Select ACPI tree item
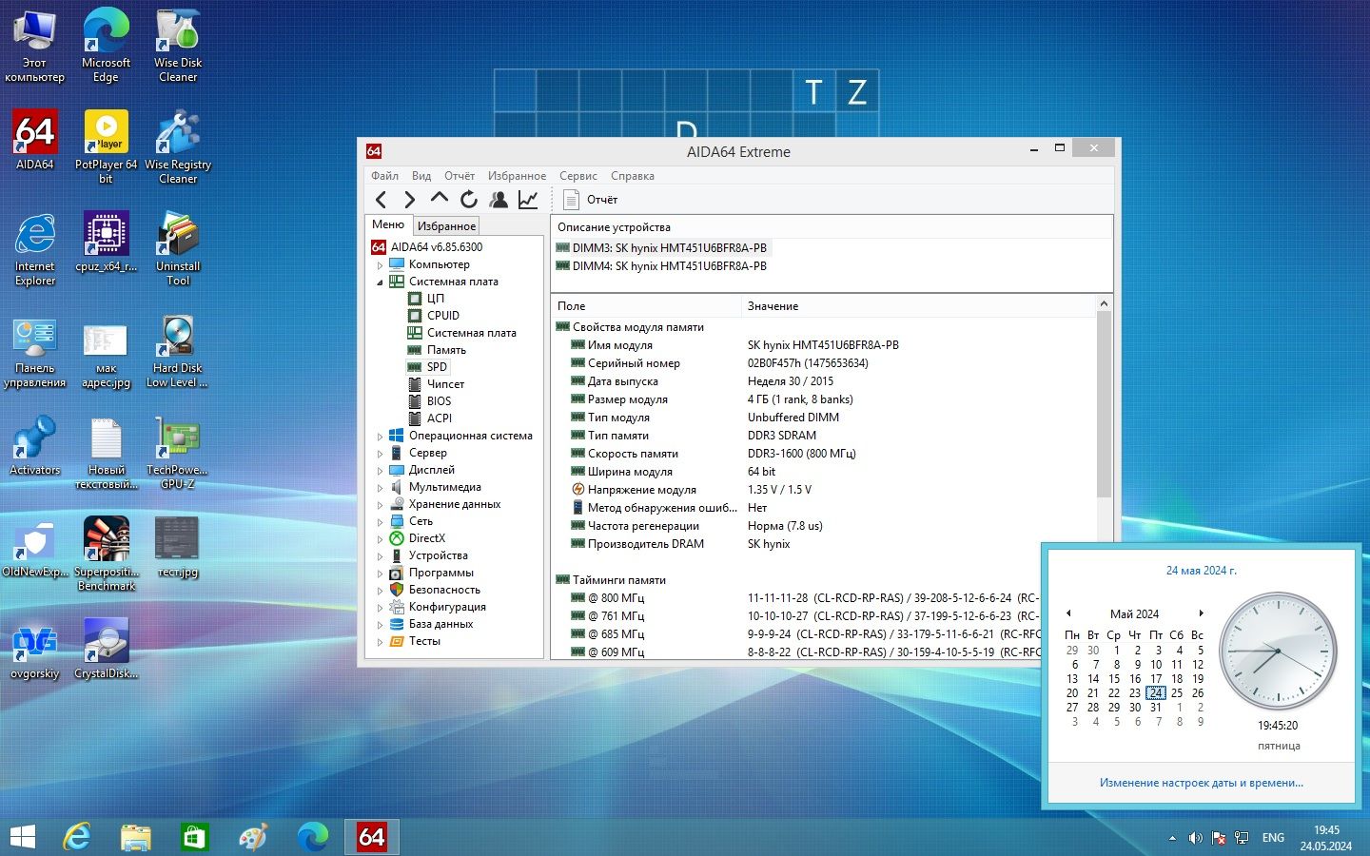Viewport: 1370px width, 856px height. tap(439, 418)
